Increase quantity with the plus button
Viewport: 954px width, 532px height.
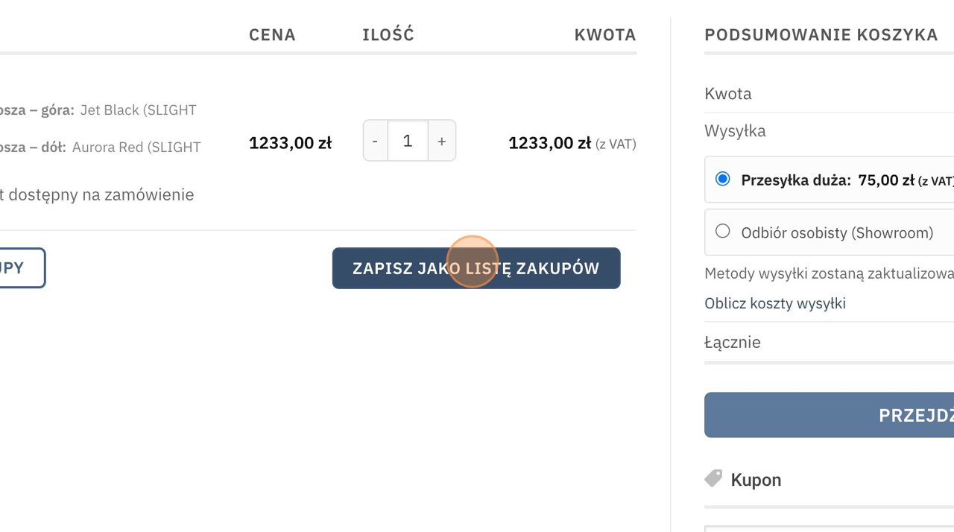pyautogui.click(x=441, y=141)
